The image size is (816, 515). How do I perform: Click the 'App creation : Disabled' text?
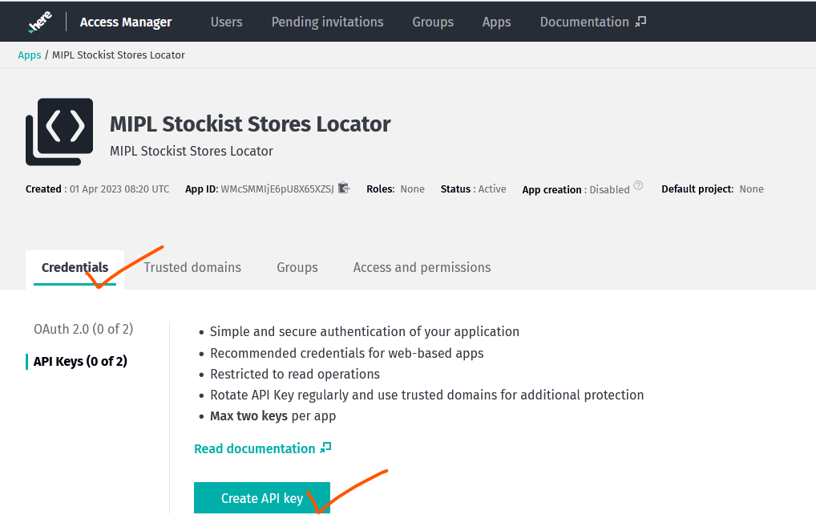point(576,189)
